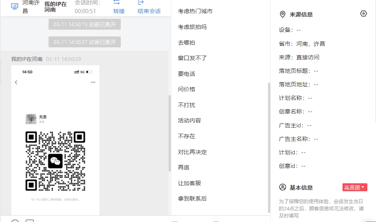Select the 不打扰 quick reply
The image size is (376, 222).
coord(187,105)
